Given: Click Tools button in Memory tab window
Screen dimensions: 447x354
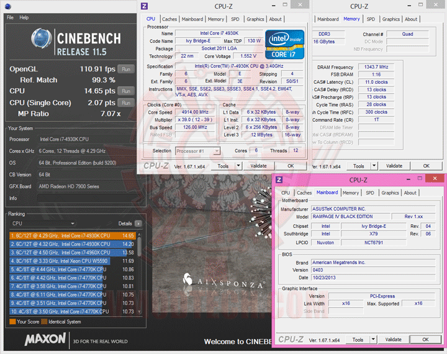Looking at the screenshot, I should [358, 166].
